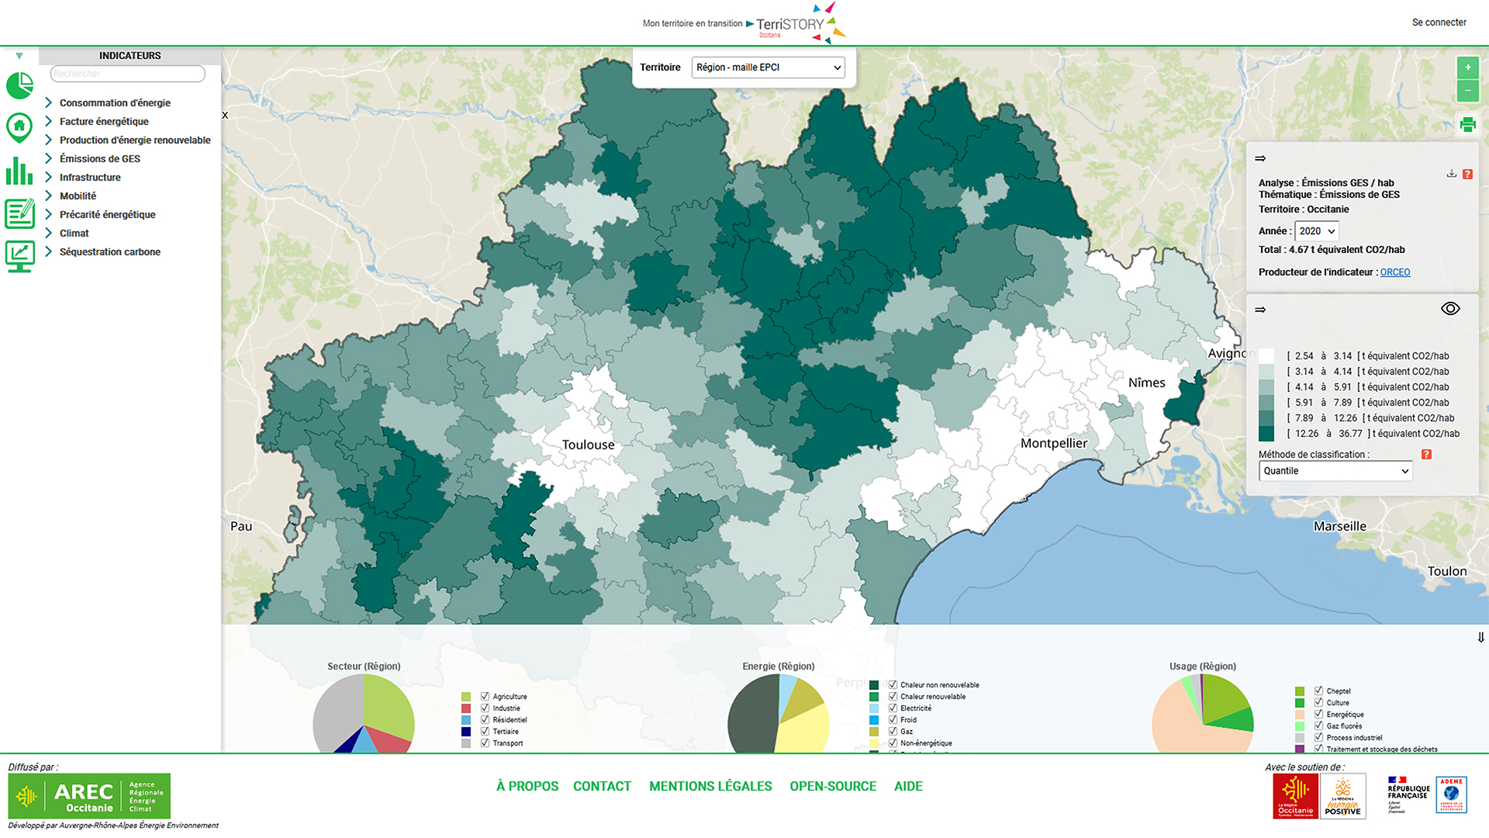The width and height of the screenshot is (1489, 838).
Task: Click the monitor chart sidebar icon
Action: (x=19, y=256)
